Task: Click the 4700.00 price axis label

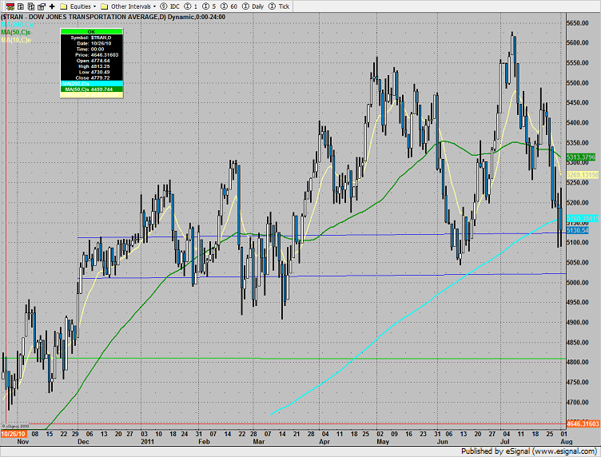Action: [x=578, y=402]
